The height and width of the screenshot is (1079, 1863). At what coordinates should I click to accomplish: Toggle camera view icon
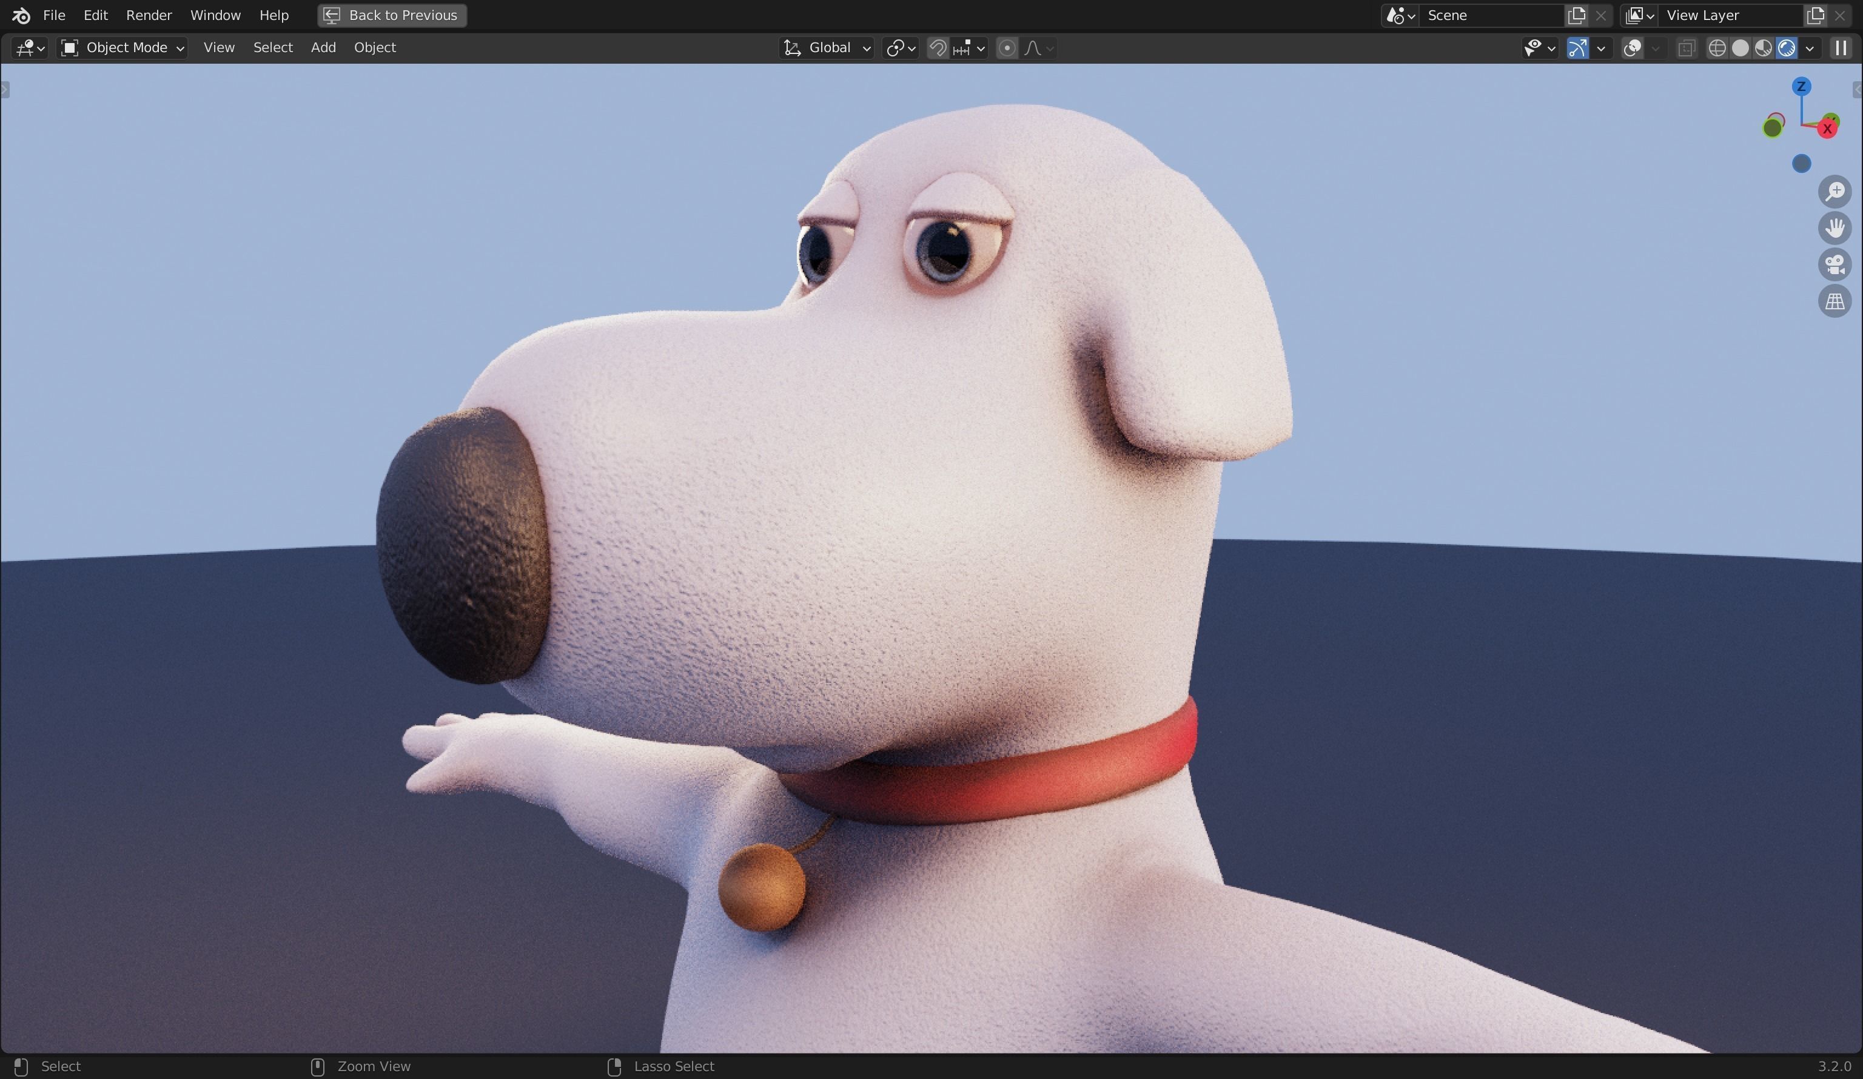coord(1835,264)
